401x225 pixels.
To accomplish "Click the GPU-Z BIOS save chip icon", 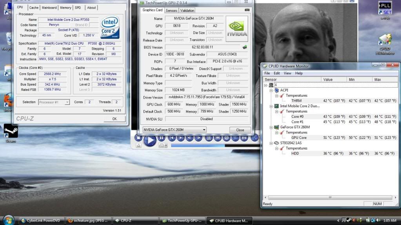I will click(245, 47).
